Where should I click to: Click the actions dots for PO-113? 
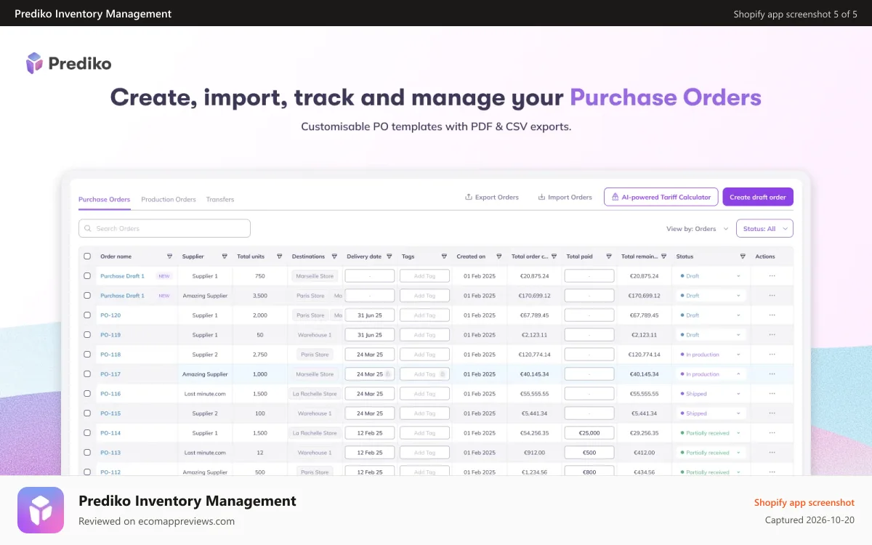772,453
